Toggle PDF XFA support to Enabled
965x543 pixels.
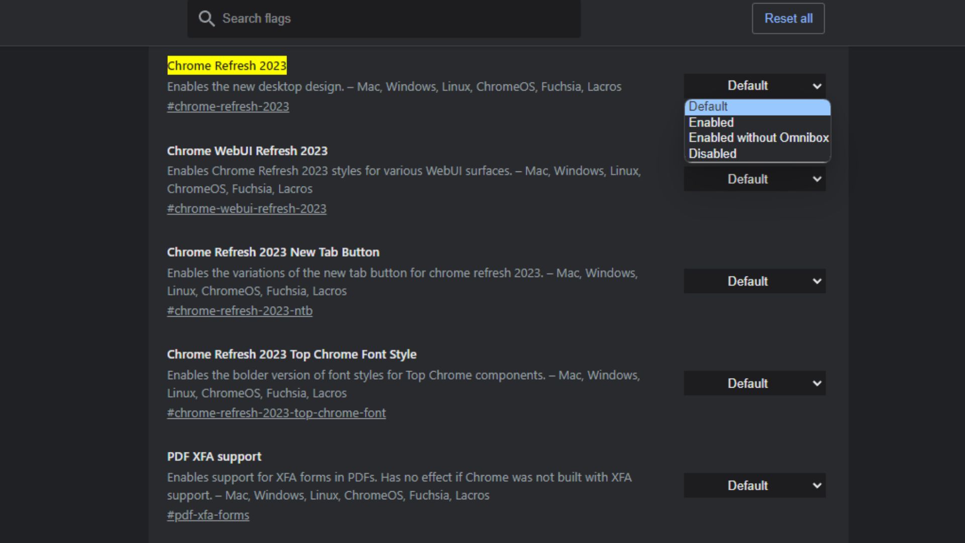click(x=754, y=485)
